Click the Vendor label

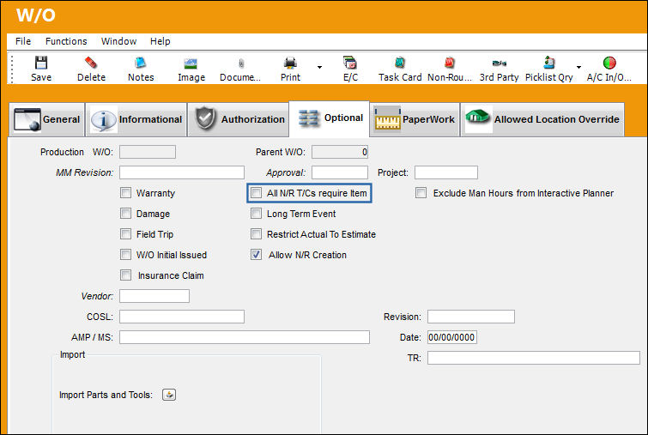[97, 296]
